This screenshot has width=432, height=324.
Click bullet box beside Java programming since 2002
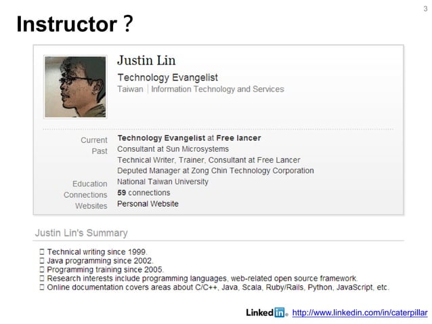[x=42, y=260]
